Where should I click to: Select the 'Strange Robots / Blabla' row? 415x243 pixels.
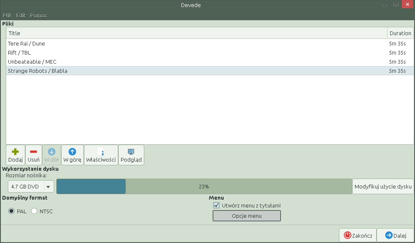click(x=210, y=71)
